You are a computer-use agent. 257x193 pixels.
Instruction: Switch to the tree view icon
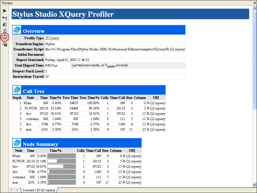pos(5,18)
